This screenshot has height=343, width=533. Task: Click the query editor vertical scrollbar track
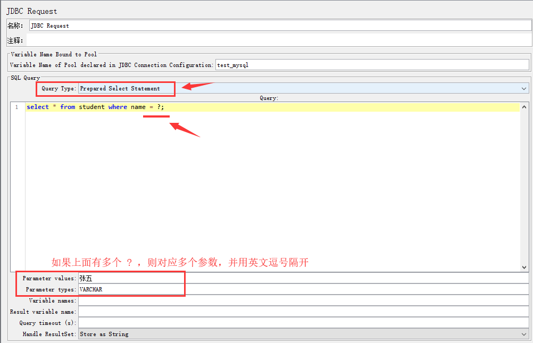tap(524, 186)
